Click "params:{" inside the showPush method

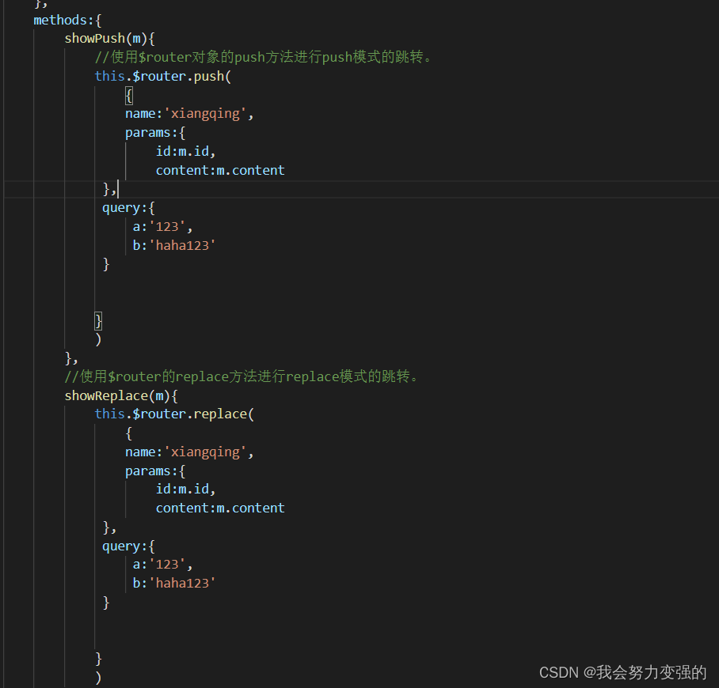coord(155,133)
